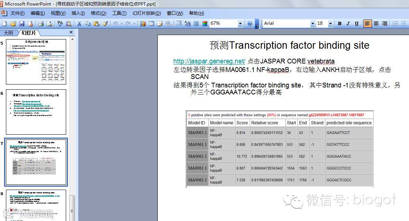The height and width of the screenshot is (221, 409).
Task: Click the Insert Hyperlink icon
Action: [x=168, y=24]
